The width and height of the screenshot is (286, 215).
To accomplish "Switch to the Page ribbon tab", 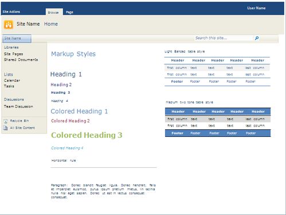I will (x=69, y=12).
